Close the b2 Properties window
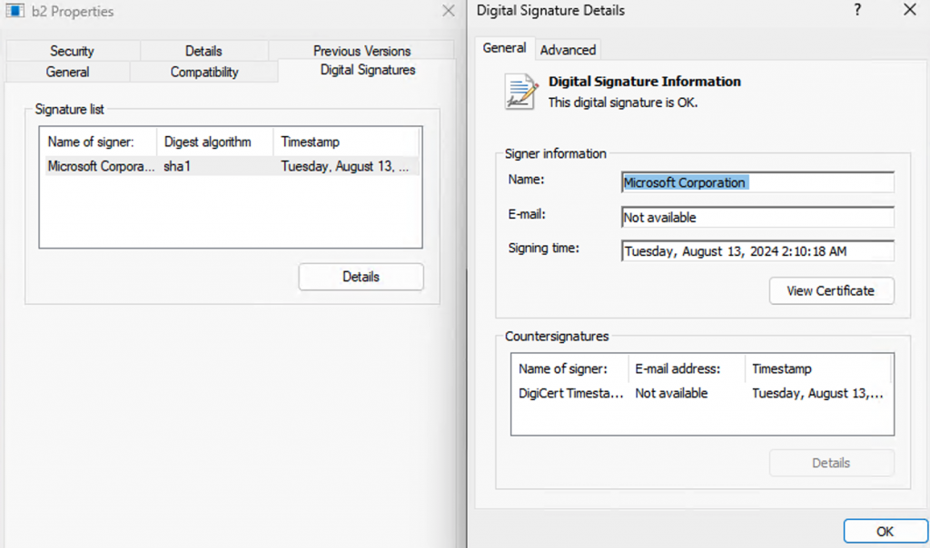 tap(449, 11)
